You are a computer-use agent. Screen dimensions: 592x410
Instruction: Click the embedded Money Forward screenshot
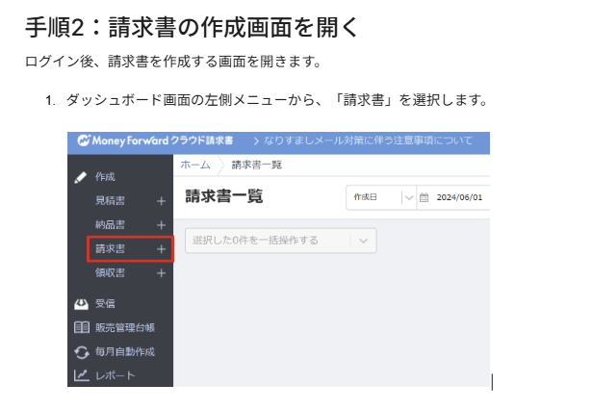point(278,259)
